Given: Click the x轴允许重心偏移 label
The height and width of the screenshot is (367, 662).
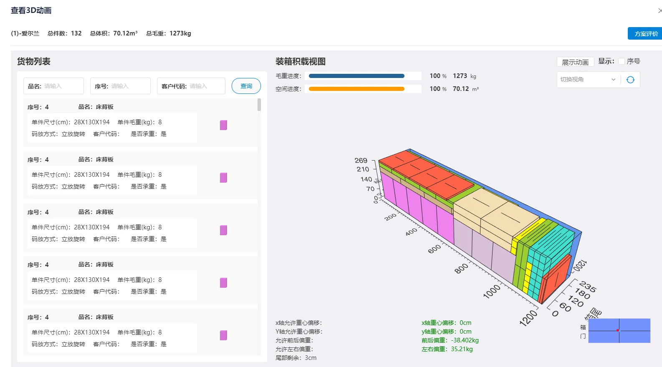Looking at the screenshot, I should (299, 323).
